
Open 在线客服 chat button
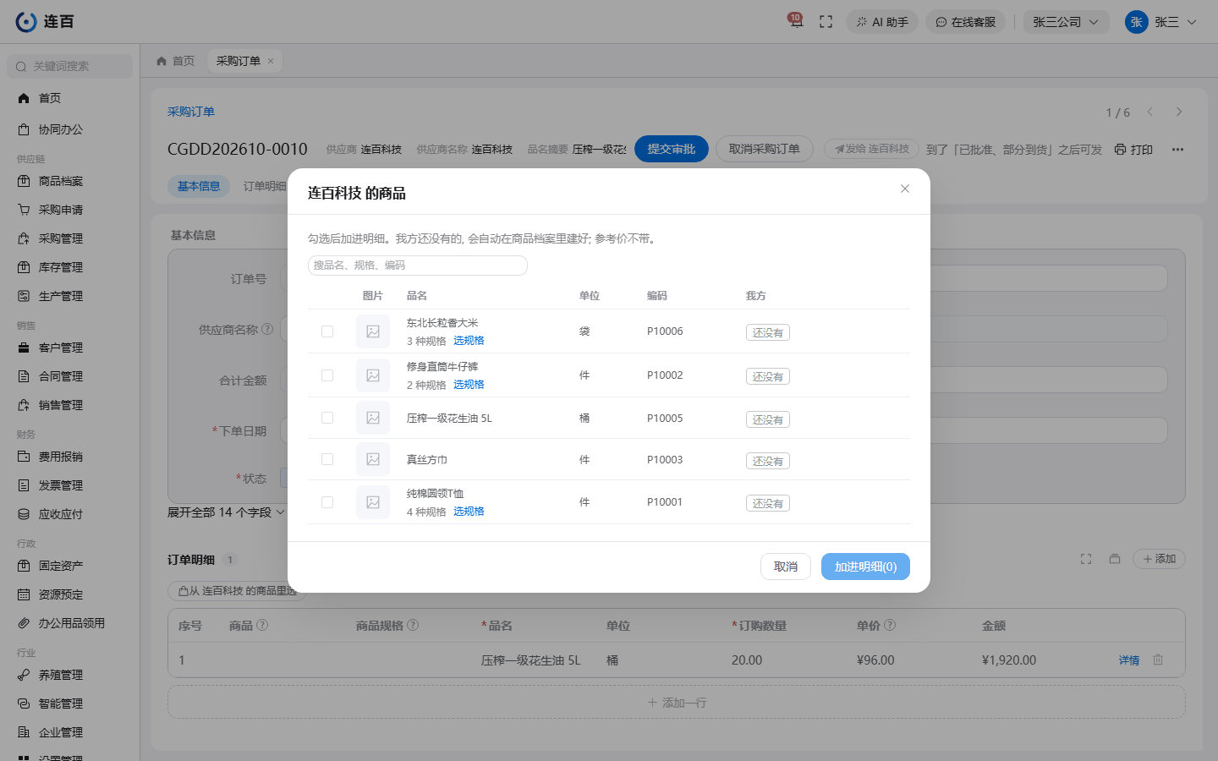coord(965,22)
